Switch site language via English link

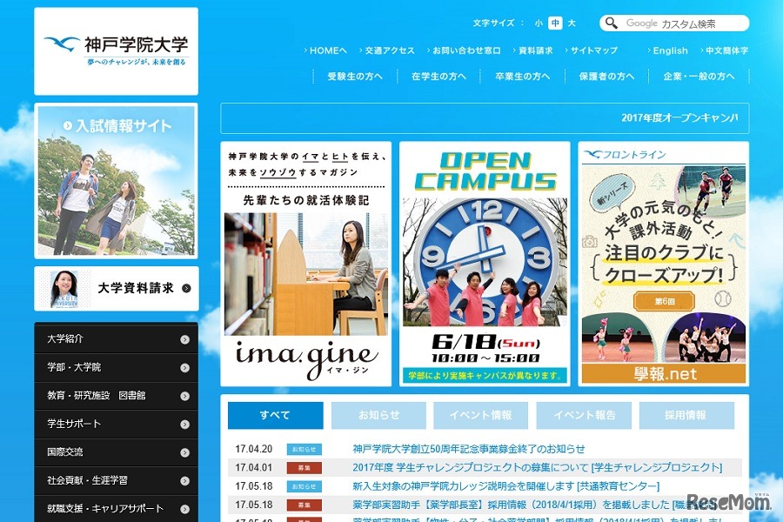point(668,50)
